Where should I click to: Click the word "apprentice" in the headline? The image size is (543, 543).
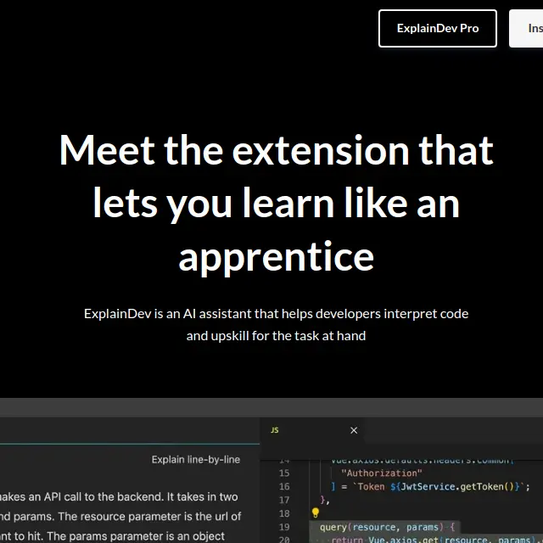(x=276, y=258)
